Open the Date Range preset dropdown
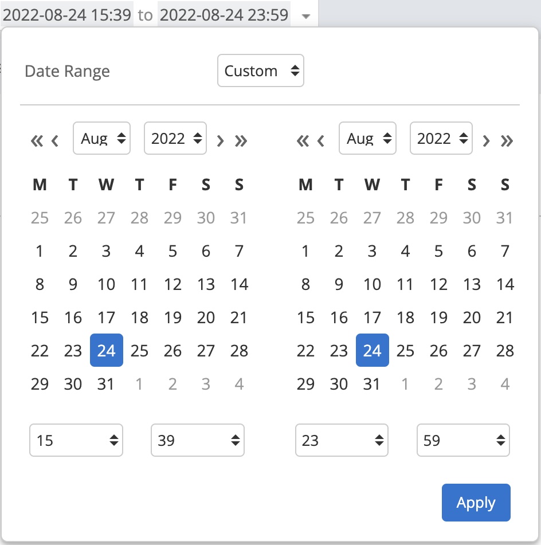The height and width of the screenshot is (545, 541). (261, 71)
